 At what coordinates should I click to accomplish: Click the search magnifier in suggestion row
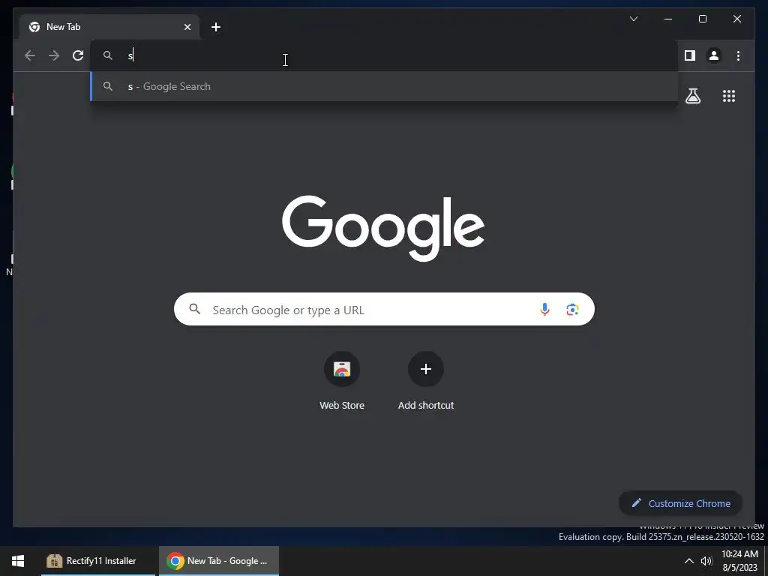tap(108, 86)
